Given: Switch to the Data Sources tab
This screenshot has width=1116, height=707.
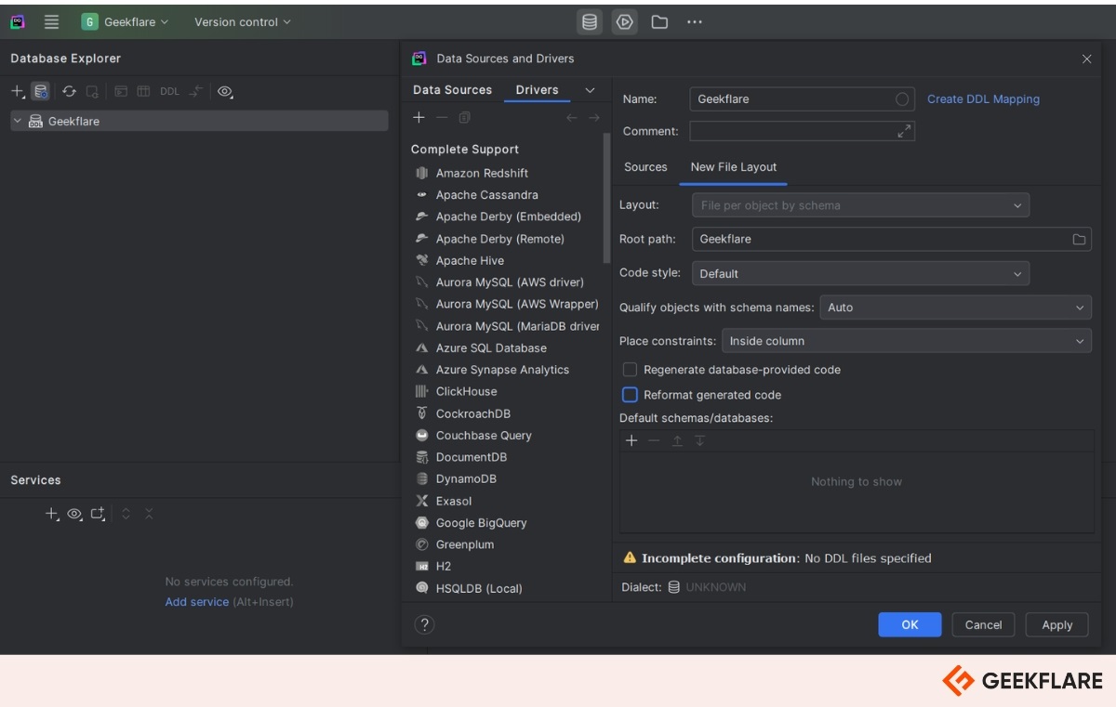Looking at the screenshot, I should coord(452,90).
